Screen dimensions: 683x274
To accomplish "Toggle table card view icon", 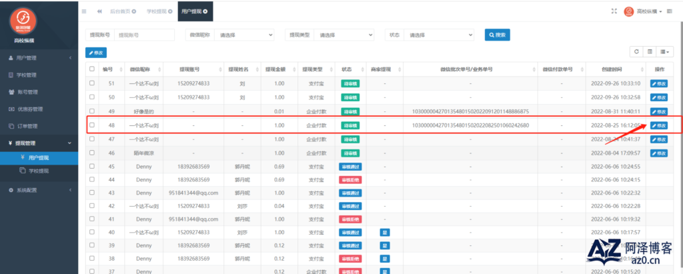I will (x=650, y=51).
